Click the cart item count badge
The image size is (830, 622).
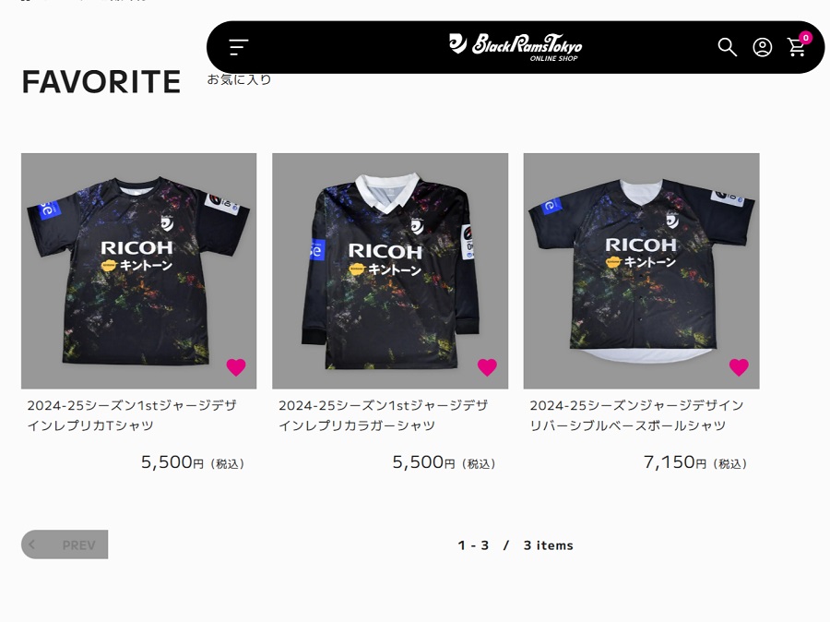(806, 38)
